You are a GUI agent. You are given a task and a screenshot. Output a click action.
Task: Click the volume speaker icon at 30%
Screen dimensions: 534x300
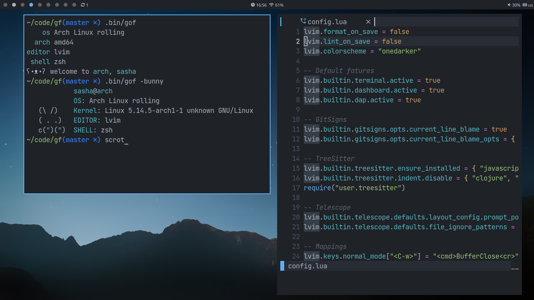coord(509,5)
